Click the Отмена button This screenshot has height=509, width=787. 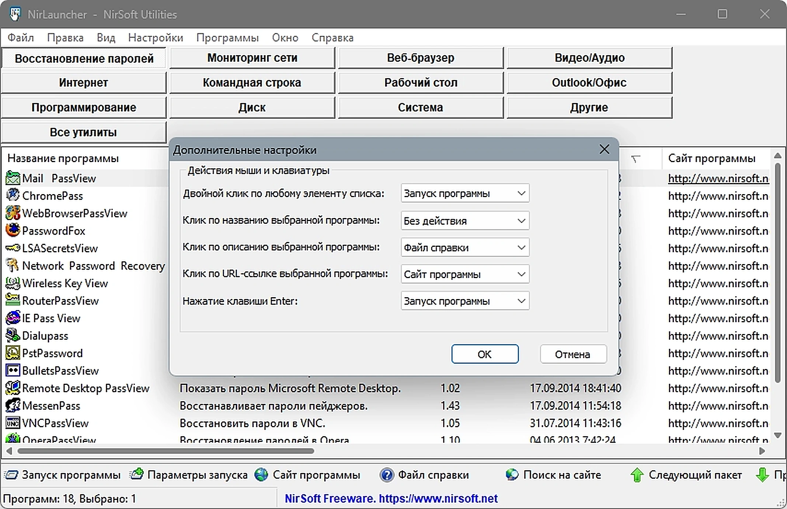pos(573,354)
